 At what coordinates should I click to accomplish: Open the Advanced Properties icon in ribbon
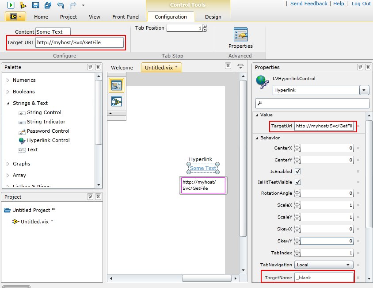click(x=240, y=35)
